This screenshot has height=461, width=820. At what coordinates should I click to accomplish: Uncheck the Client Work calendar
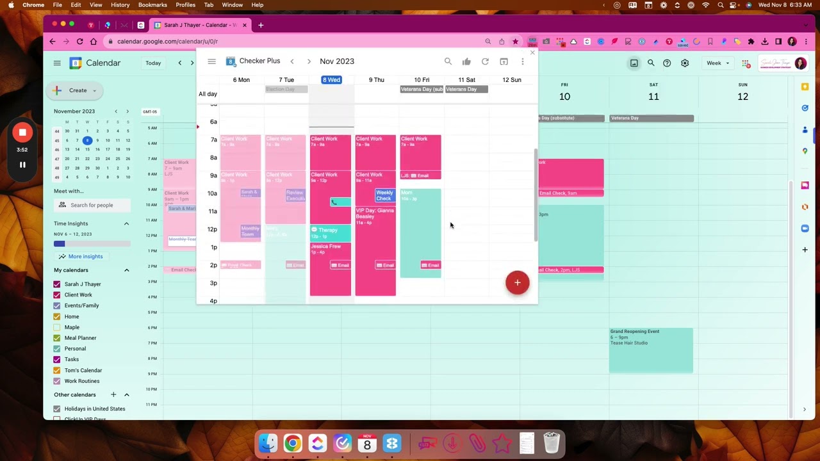coord(57,295)
